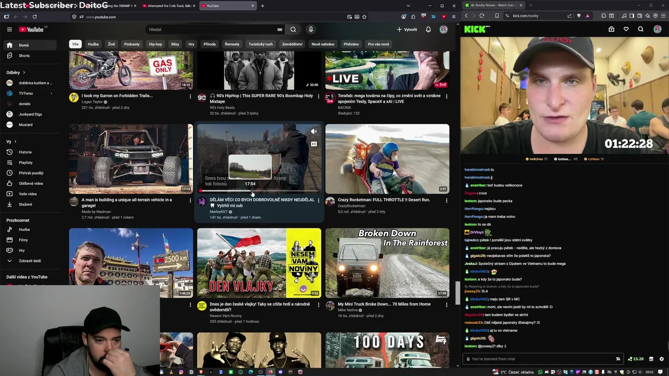Viewport: 669px width, 376px height.
Task: Start voice search with the microphone icon
Action: tap(310, 30)
